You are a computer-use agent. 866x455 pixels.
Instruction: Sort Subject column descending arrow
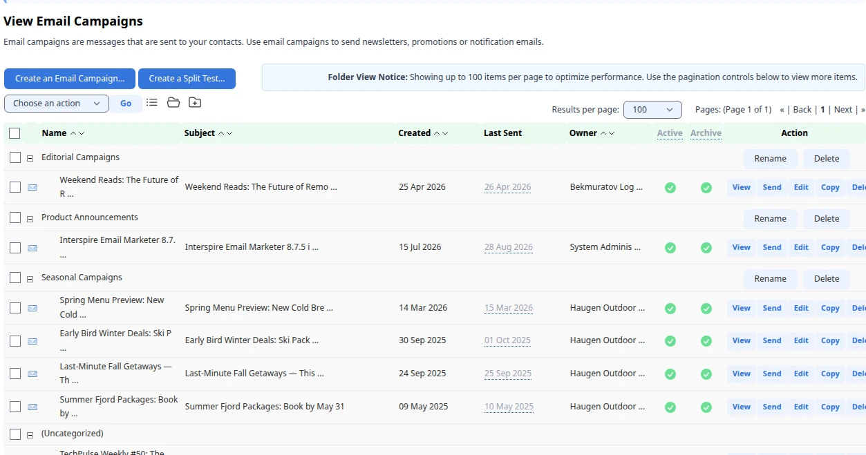(x=229, y=133)
